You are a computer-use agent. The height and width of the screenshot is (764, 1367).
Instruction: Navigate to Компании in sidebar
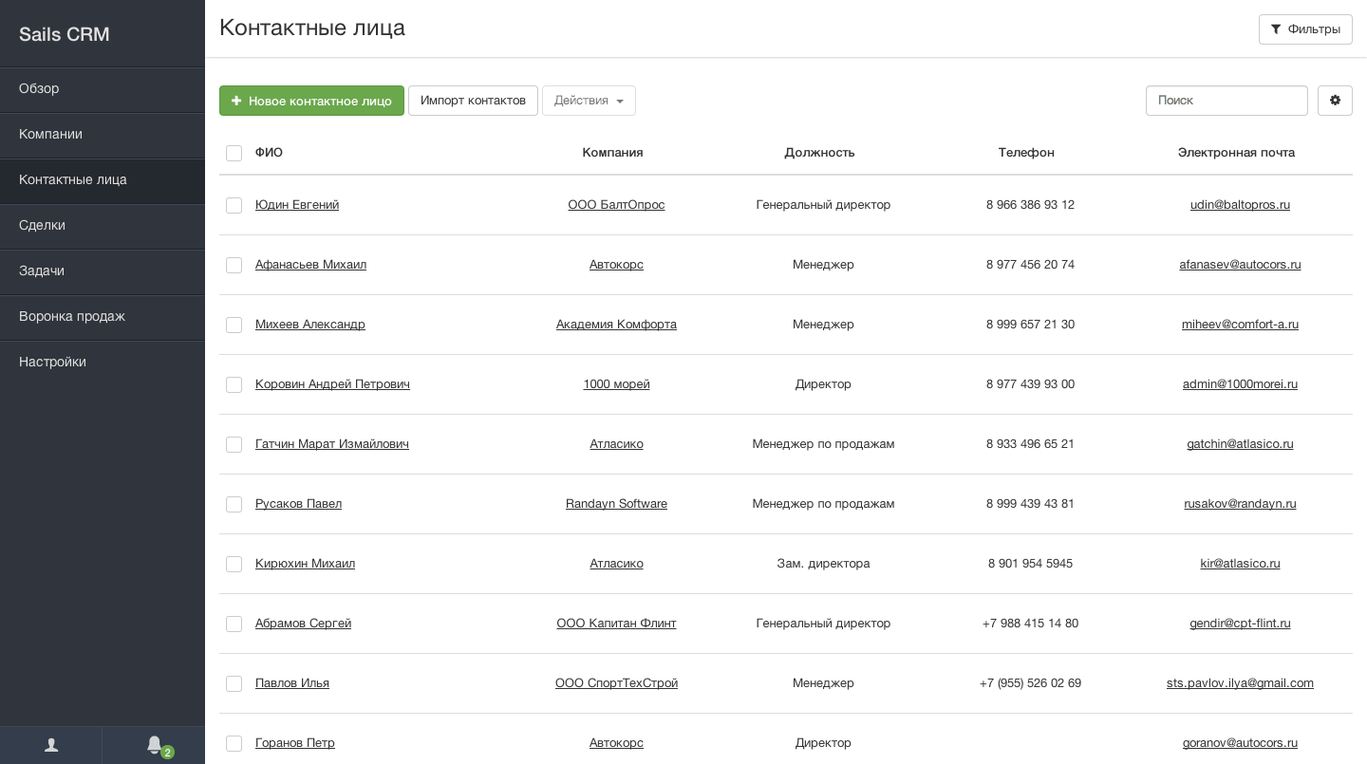pyautogui.click(x=50, y=134)
